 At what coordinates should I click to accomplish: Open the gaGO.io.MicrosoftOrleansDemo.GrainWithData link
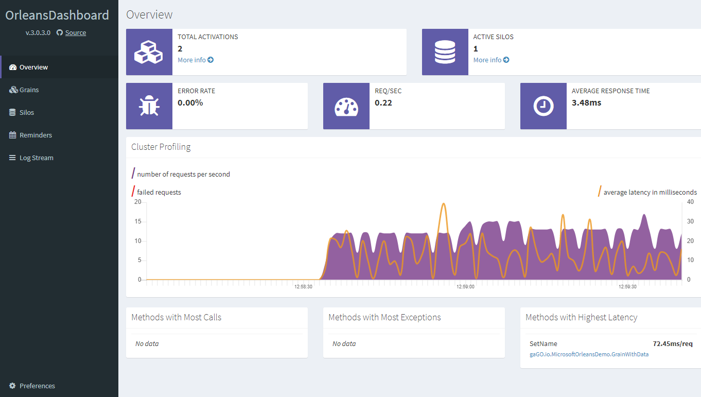tap(589, 354)
